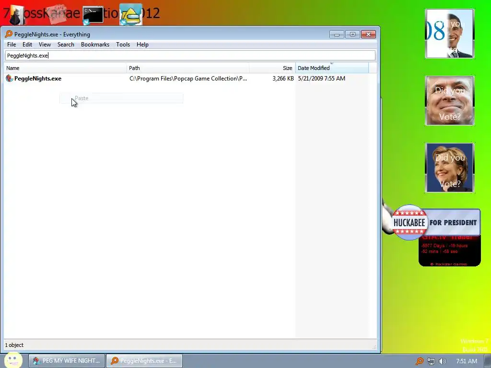Image resolution: width=491 pixels, height=368 pixels.
Task: Open the Help menu
Action: coord(142,45)
